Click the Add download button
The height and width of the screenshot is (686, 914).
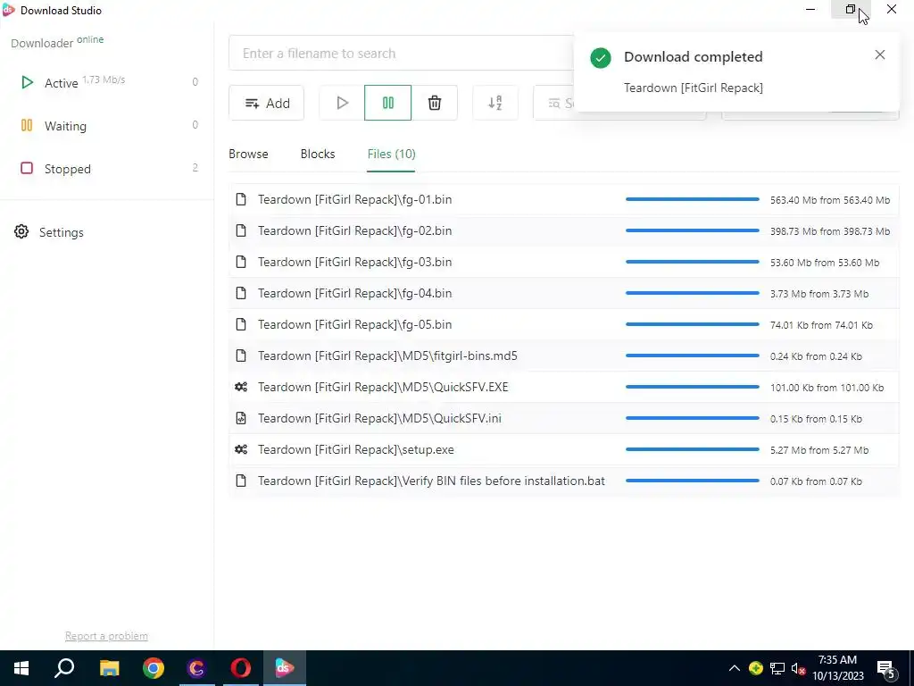pos(266,104)
